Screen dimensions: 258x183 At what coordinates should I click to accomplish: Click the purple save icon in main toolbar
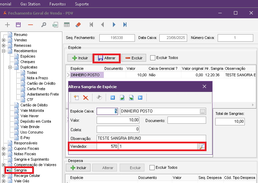(x=18, y=25)
